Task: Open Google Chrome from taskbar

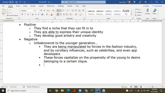Action: click(56, 91)
